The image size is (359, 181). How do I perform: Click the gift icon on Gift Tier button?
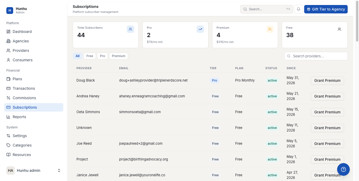coord(309,9)
